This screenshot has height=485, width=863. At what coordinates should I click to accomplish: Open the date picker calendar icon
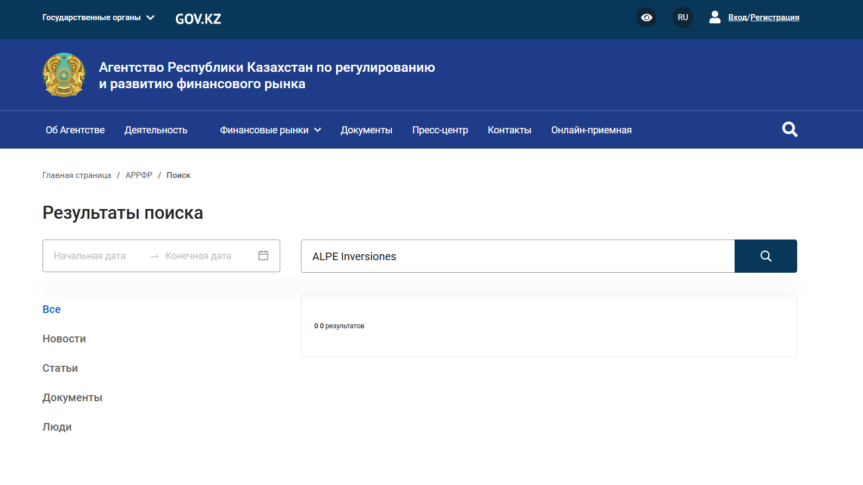(x=263, y=255)
